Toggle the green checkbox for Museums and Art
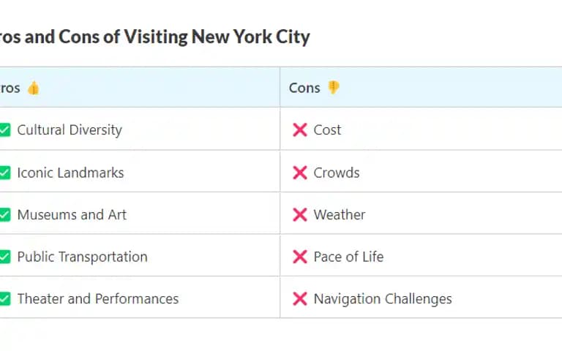 pyautogui.click(x=4, y=215)
